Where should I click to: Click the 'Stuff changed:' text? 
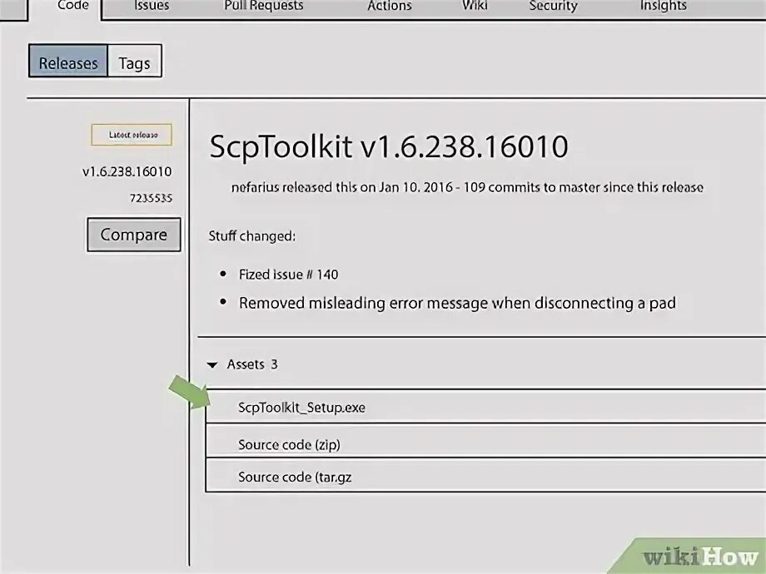click(252, 236)
